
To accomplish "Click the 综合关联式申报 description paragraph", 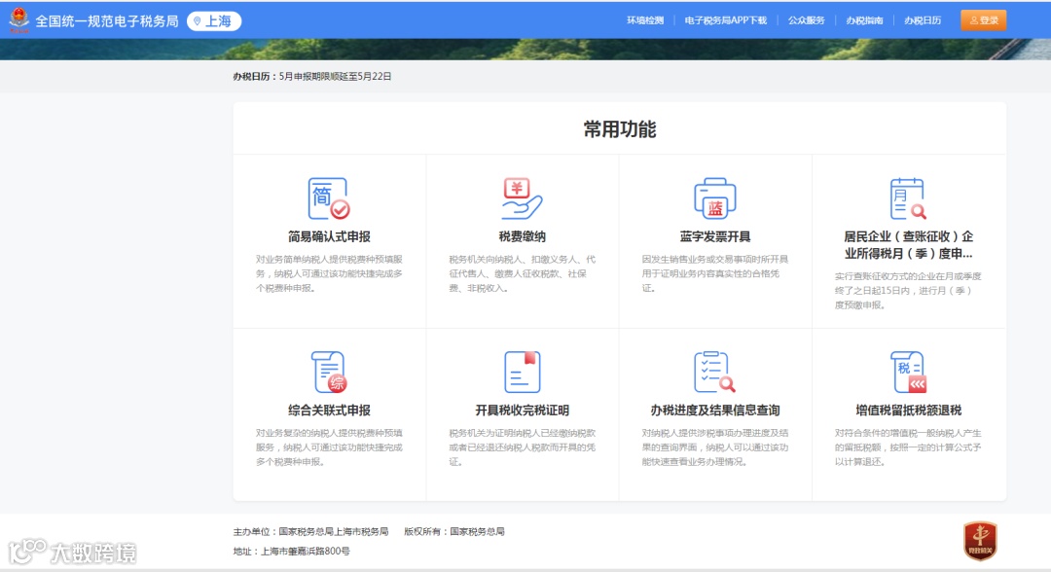I will click(329, 447).
